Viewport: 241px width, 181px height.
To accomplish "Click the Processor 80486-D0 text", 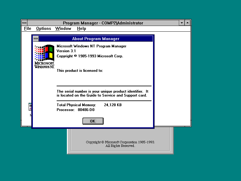I will tap(75, 110).
